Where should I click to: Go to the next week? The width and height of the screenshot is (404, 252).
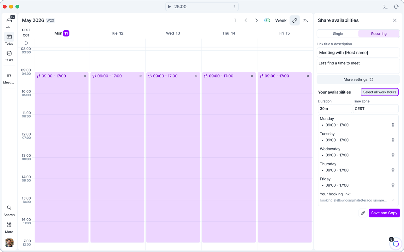256,20
